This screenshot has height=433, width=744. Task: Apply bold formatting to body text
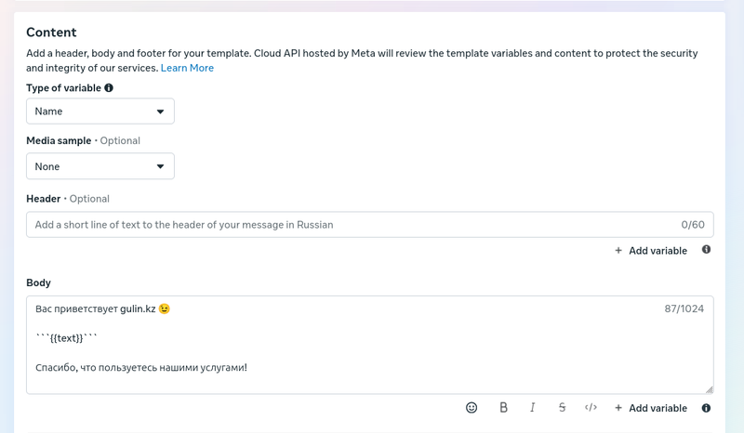coord(503,408)
